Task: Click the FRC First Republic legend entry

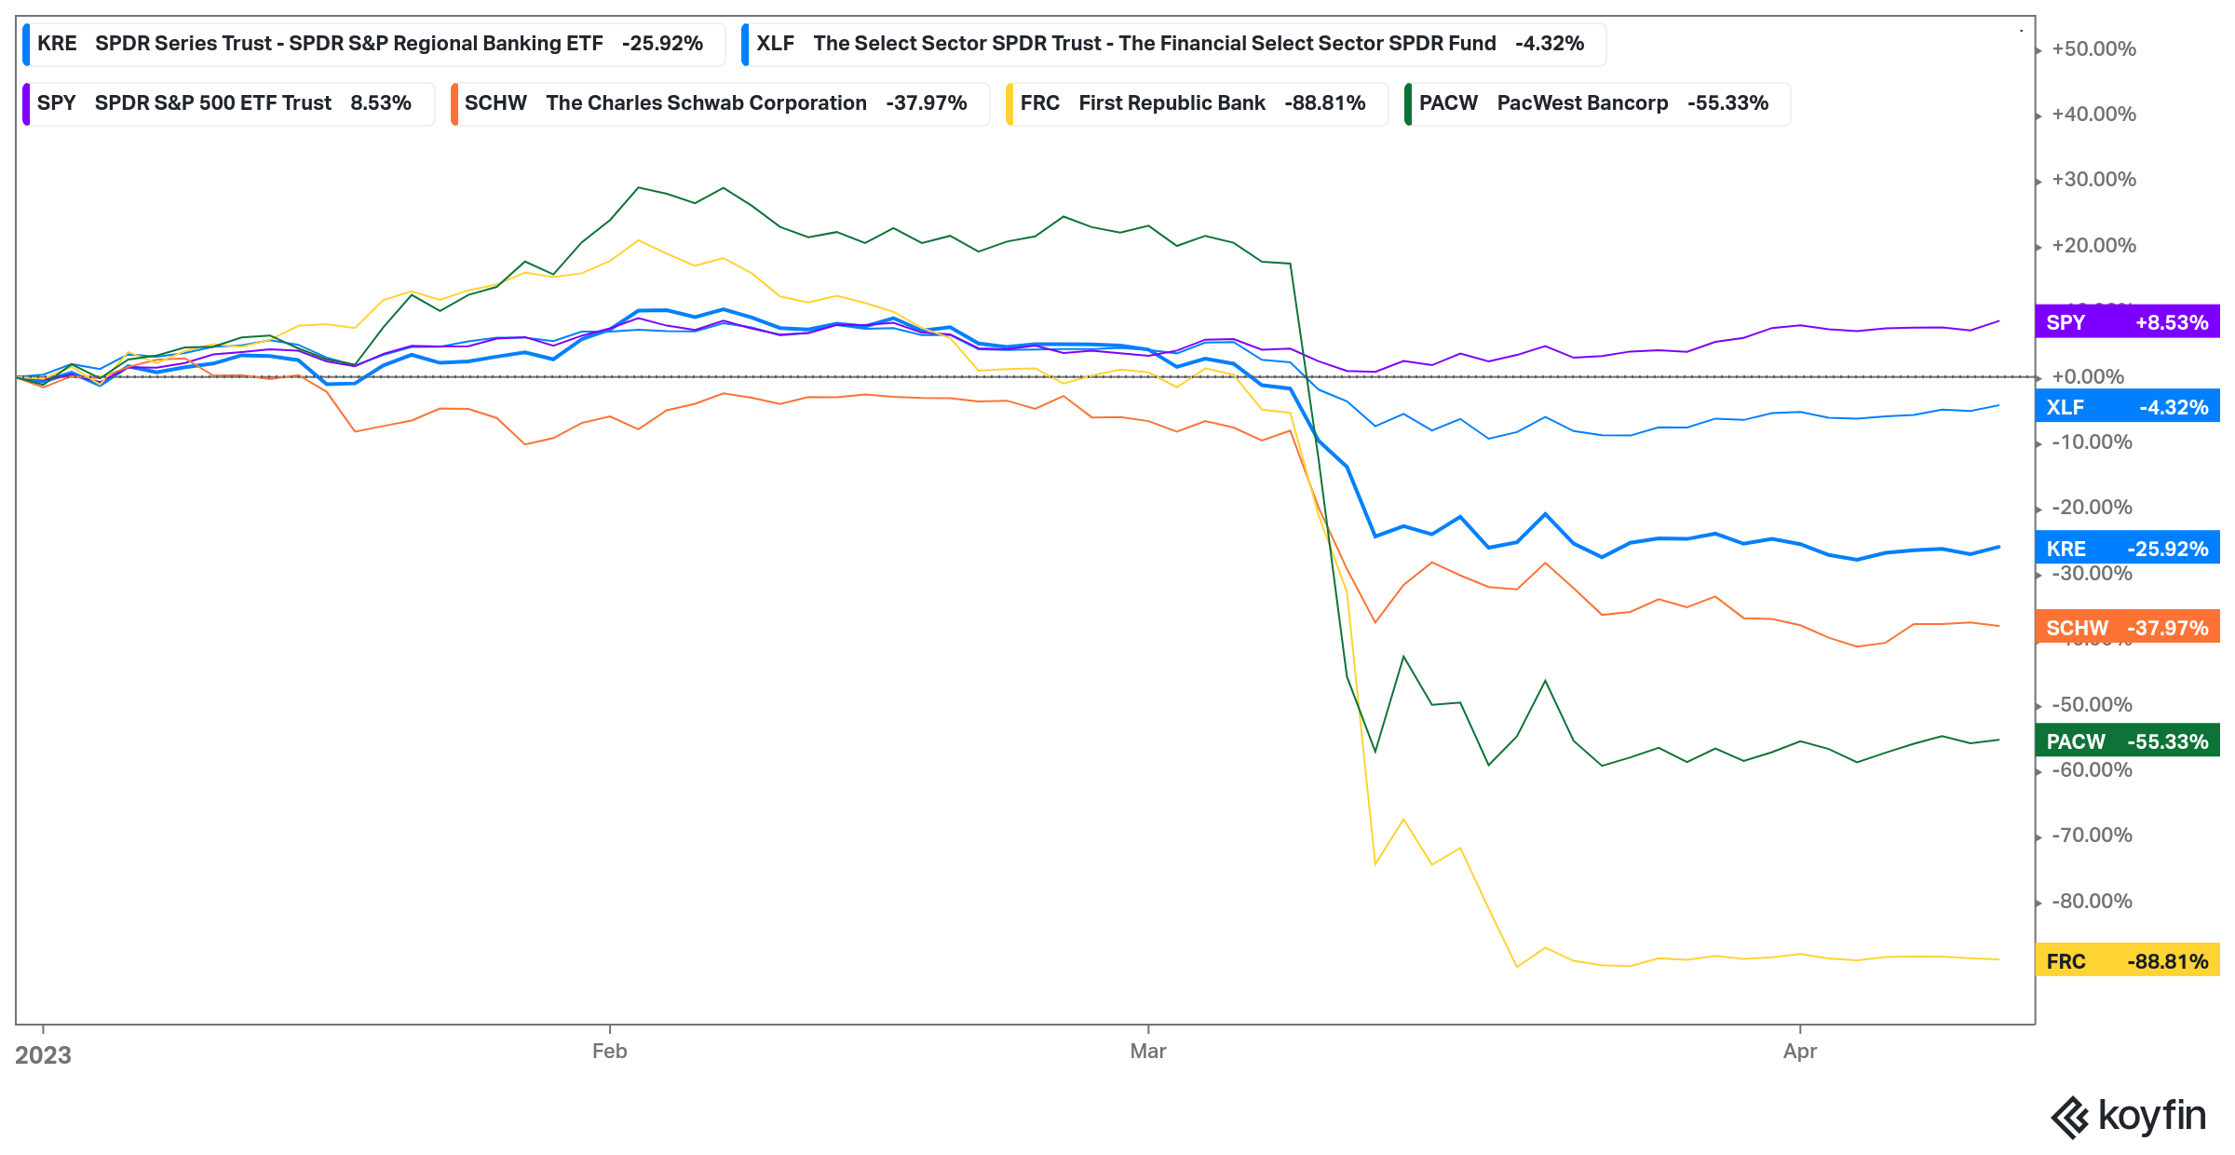Action: (1197, 103)
